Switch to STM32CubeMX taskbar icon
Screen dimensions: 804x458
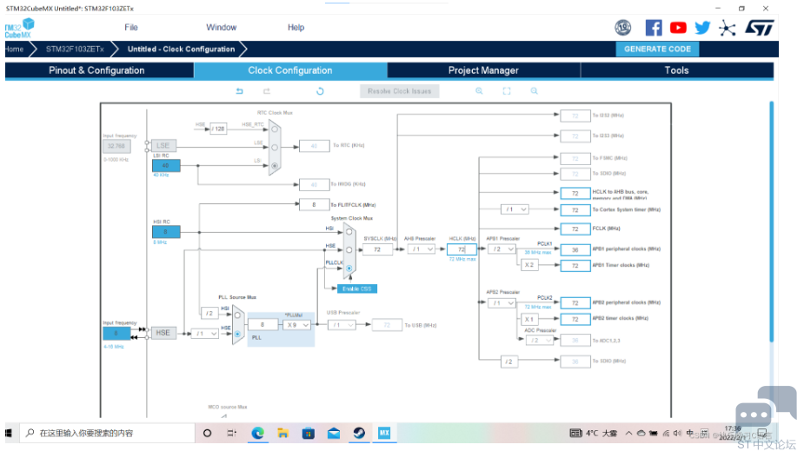384,434
